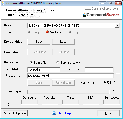Close the window with the red X

[118, 3]
